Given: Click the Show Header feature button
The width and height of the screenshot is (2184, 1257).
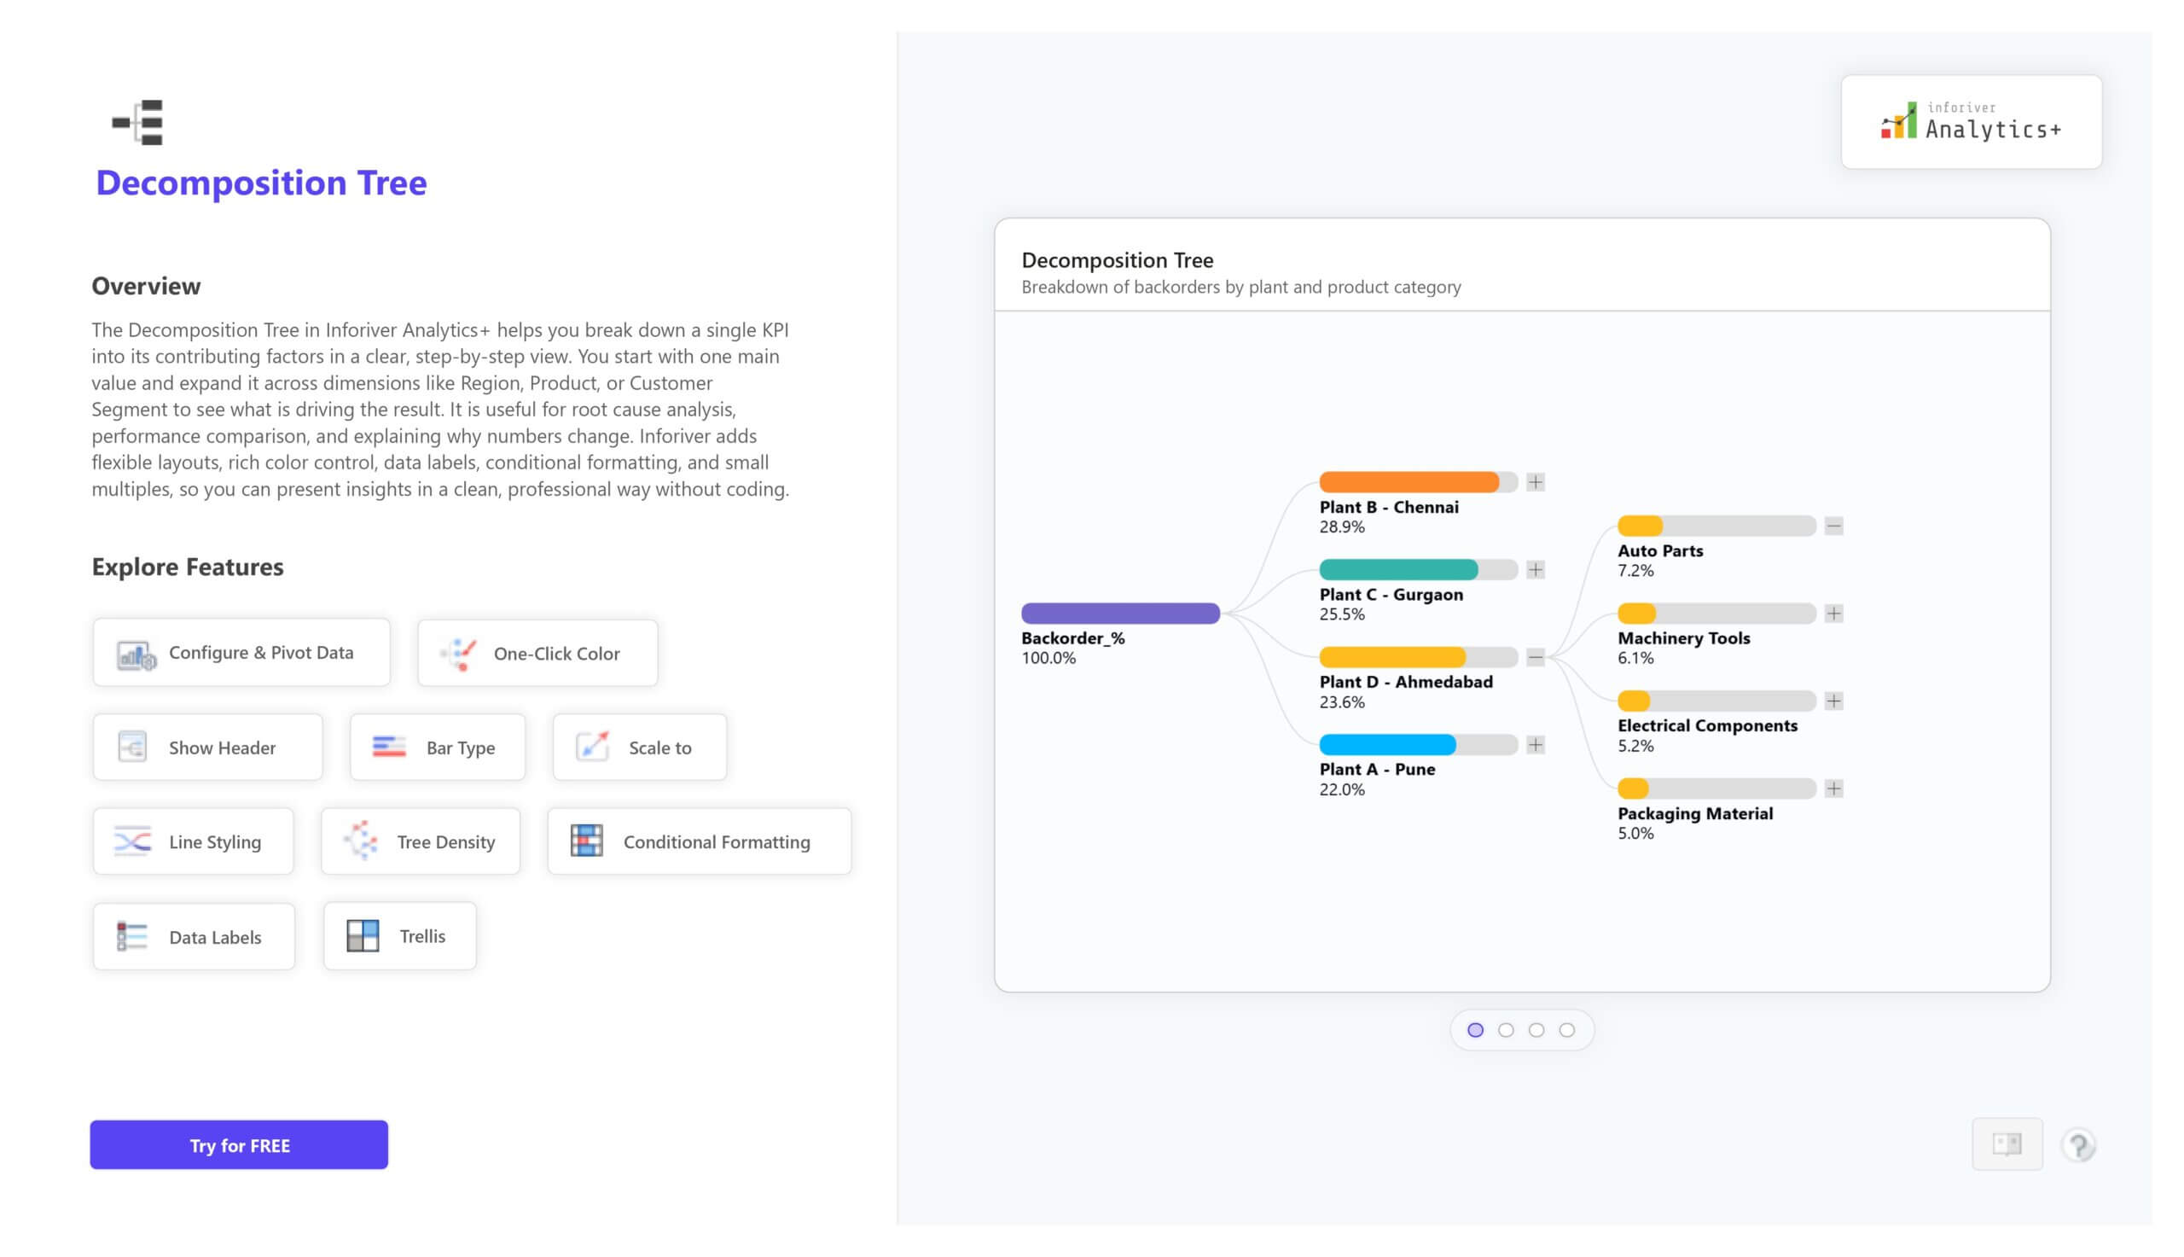Looking at the screenshot, I should (x=207, y=748).
